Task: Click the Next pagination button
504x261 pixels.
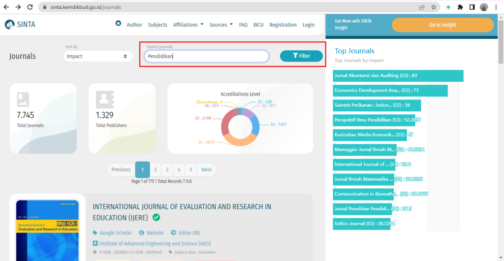Action: tap(206, 170)
